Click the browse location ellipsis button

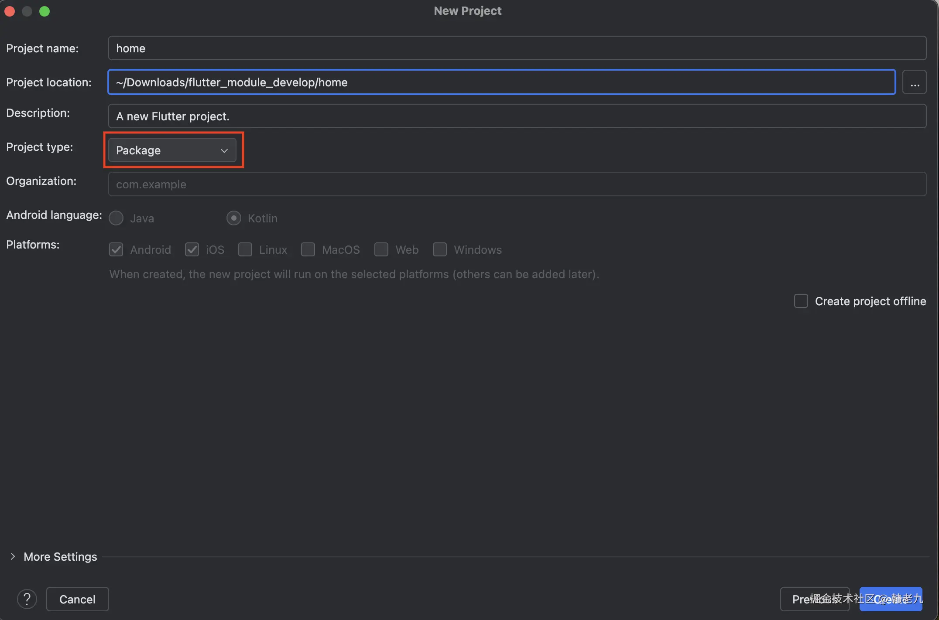pos(915,82)
